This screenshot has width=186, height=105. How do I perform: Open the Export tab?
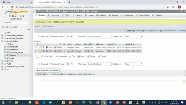[101, 15]
